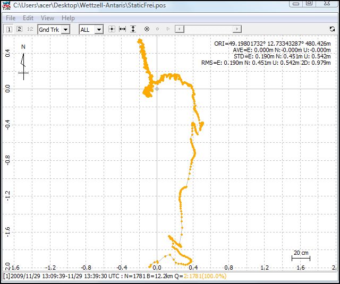Click the show track point icon
Screen dimensions: 340x284
point(147,29)
